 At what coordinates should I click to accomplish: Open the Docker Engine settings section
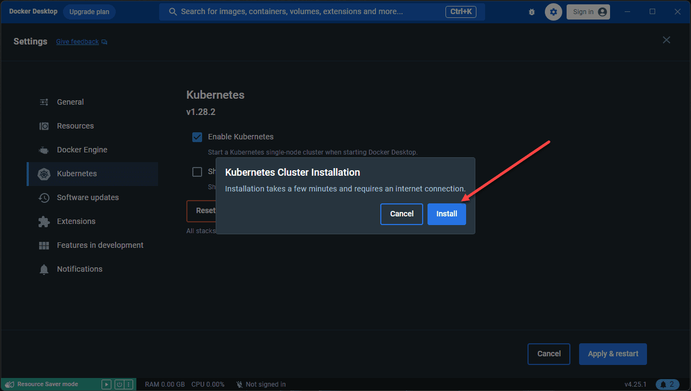[x=92, y=150]
